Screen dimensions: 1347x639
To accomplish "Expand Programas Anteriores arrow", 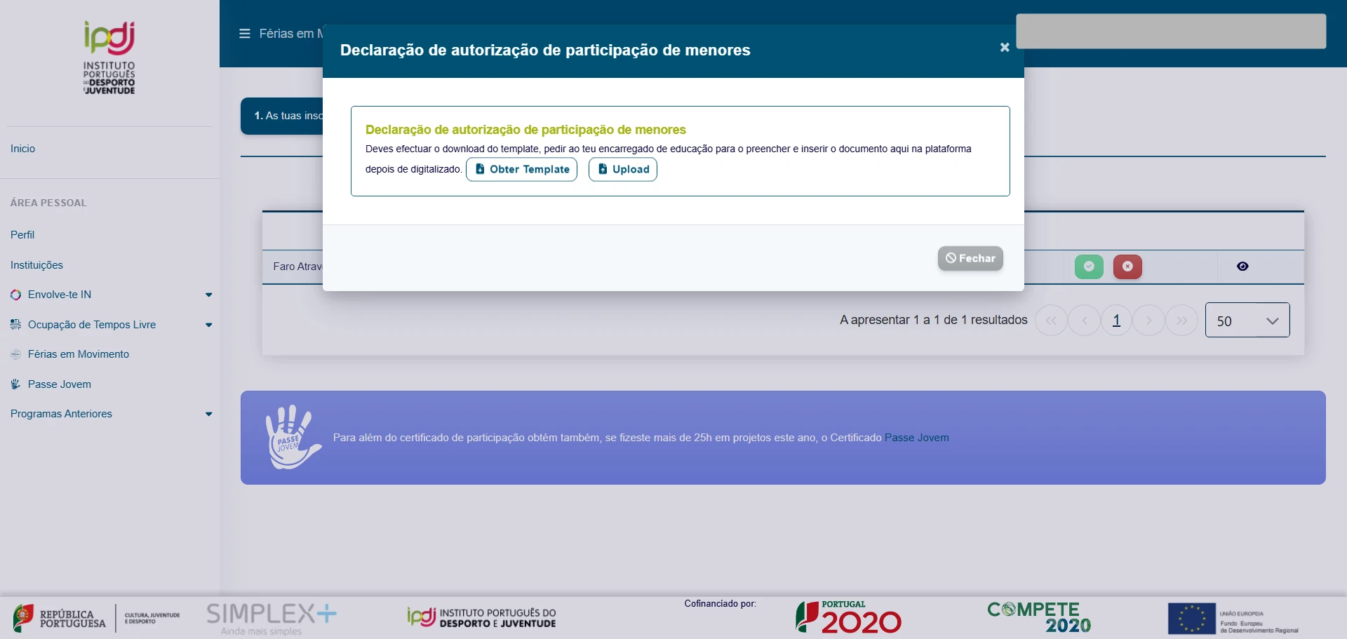I will click(208, 415).
